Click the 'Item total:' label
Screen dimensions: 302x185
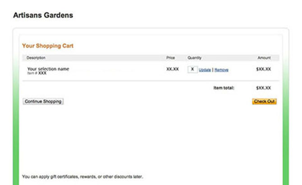pos(224,88)
